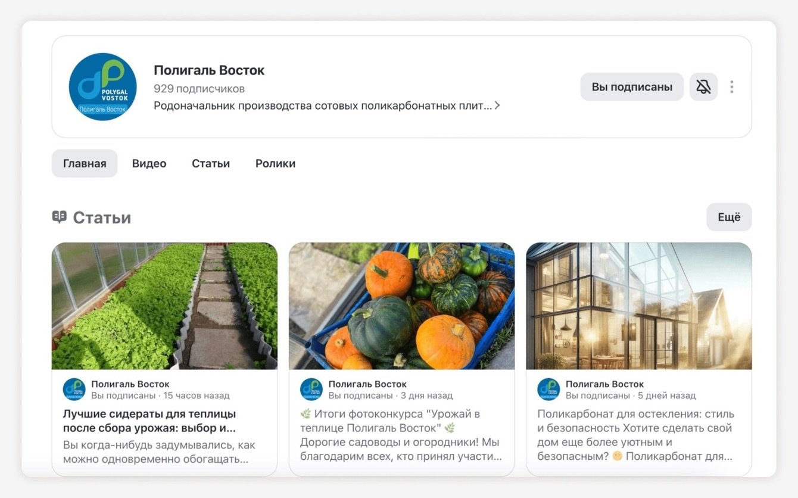Viewport: 798px width, 498px height.
Task: Open the three-dot channel options menu
Action: (x=732, y=87)
